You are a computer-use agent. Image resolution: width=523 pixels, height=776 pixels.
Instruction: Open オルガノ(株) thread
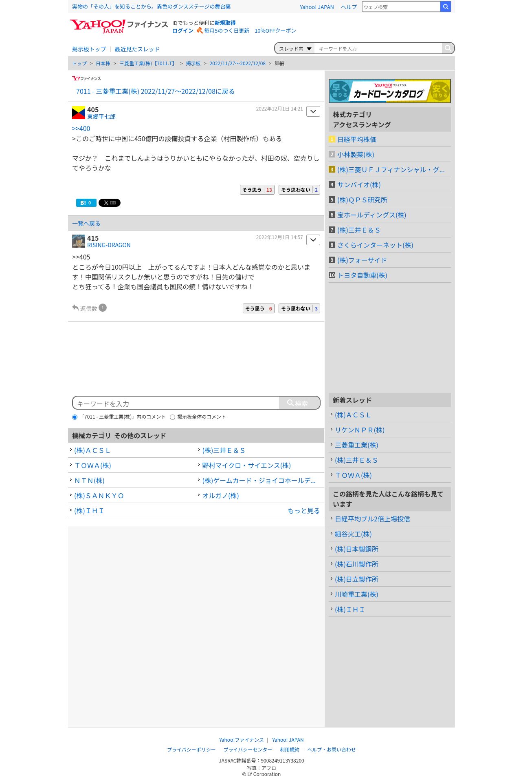(x=220, y=496)
